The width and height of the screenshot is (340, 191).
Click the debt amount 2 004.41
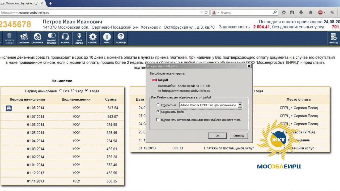pyautogui.click(x=262, y=27)
